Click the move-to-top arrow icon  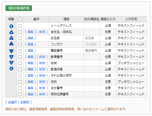point(11,26)
